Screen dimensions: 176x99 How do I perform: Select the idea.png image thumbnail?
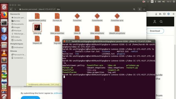point(37,28)
